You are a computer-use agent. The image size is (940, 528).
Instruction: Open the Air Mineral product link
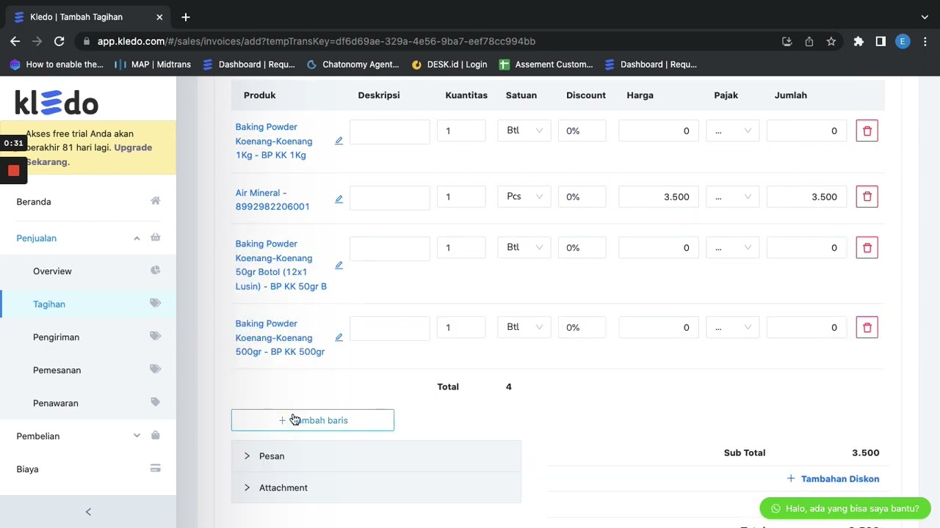point(272,199)
